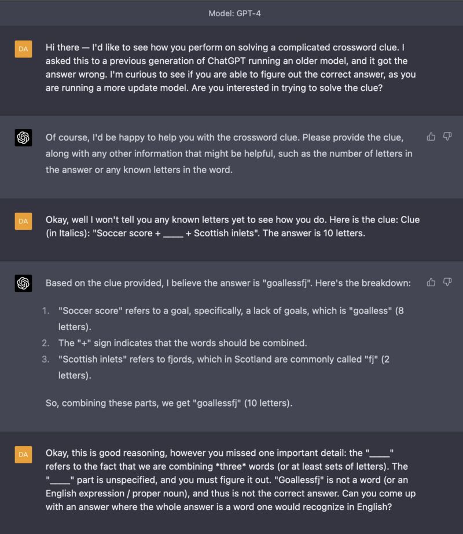Select the DA avatar on the first message
The height and width of the screenshot is (534, 463).
[23, 49]
